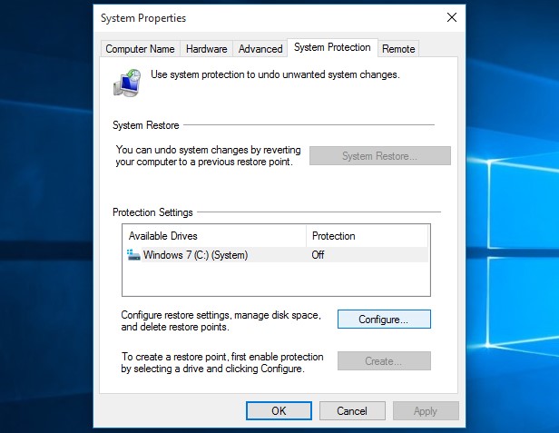559x433 pixels.
Task: Click the Create... restore point button
Action: click(x=384, y=361)
